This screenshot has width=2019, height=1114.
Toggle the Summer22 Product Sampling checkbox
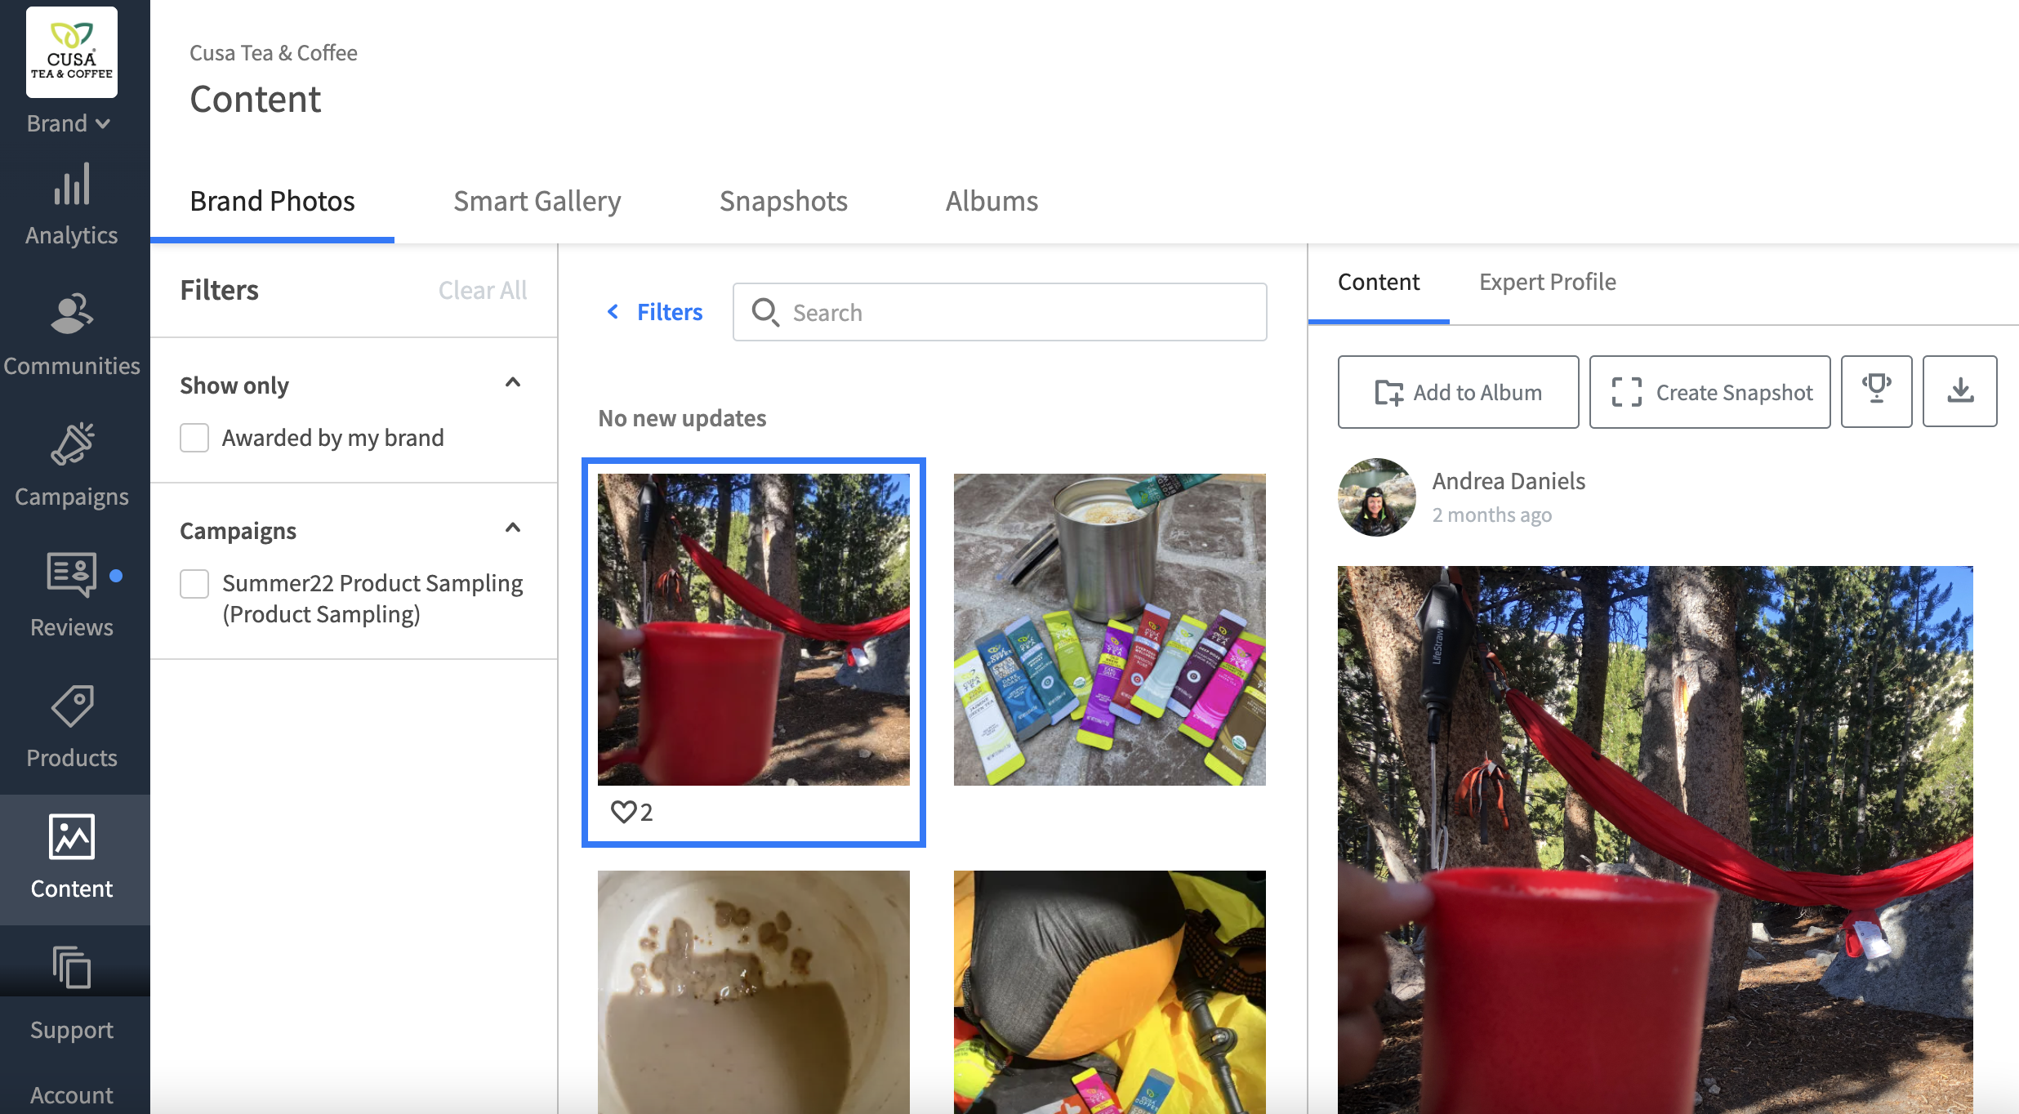(x=194, y=583)
